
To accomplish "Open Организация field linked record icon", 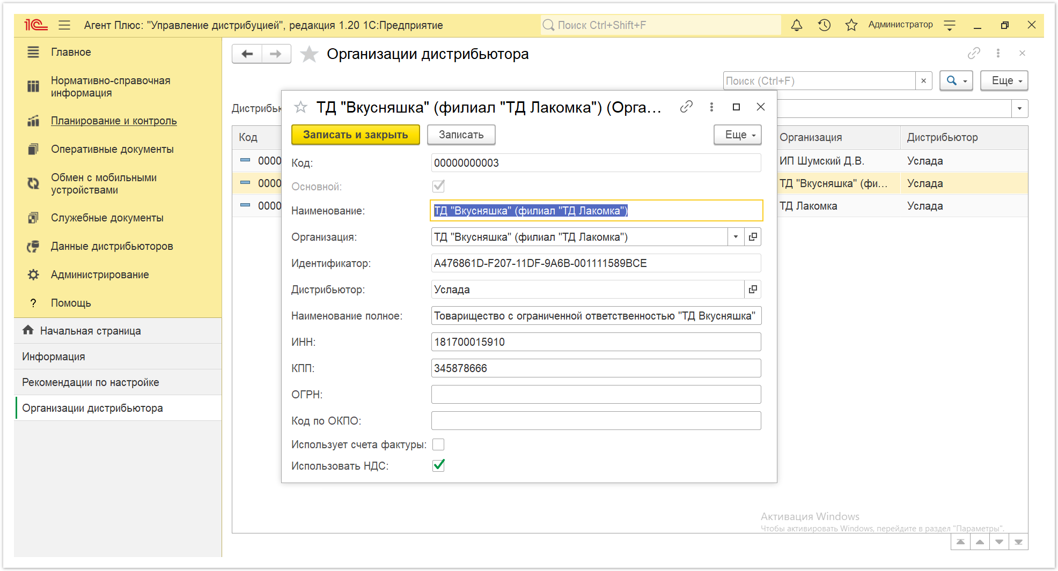I will tap(753, 237).
